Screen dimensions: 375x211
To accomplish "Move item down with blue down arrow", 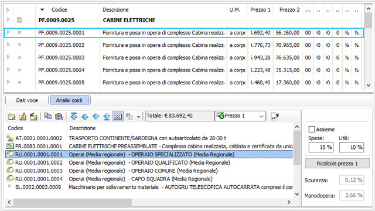I will pyautogui.click(x=96, y=117).
